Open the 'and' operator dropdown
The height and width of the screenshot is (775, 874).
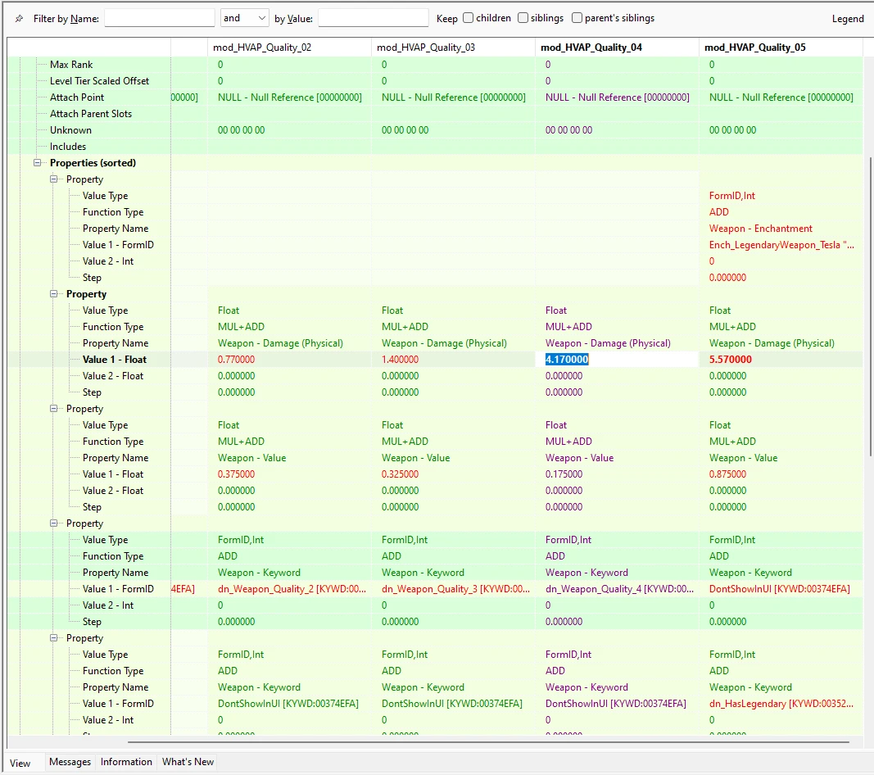(245, 18)
